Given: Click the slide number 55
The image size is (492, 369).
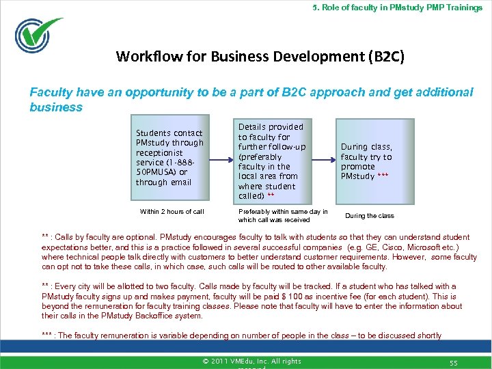Looking at the screenshot, I should click(454, 364).
